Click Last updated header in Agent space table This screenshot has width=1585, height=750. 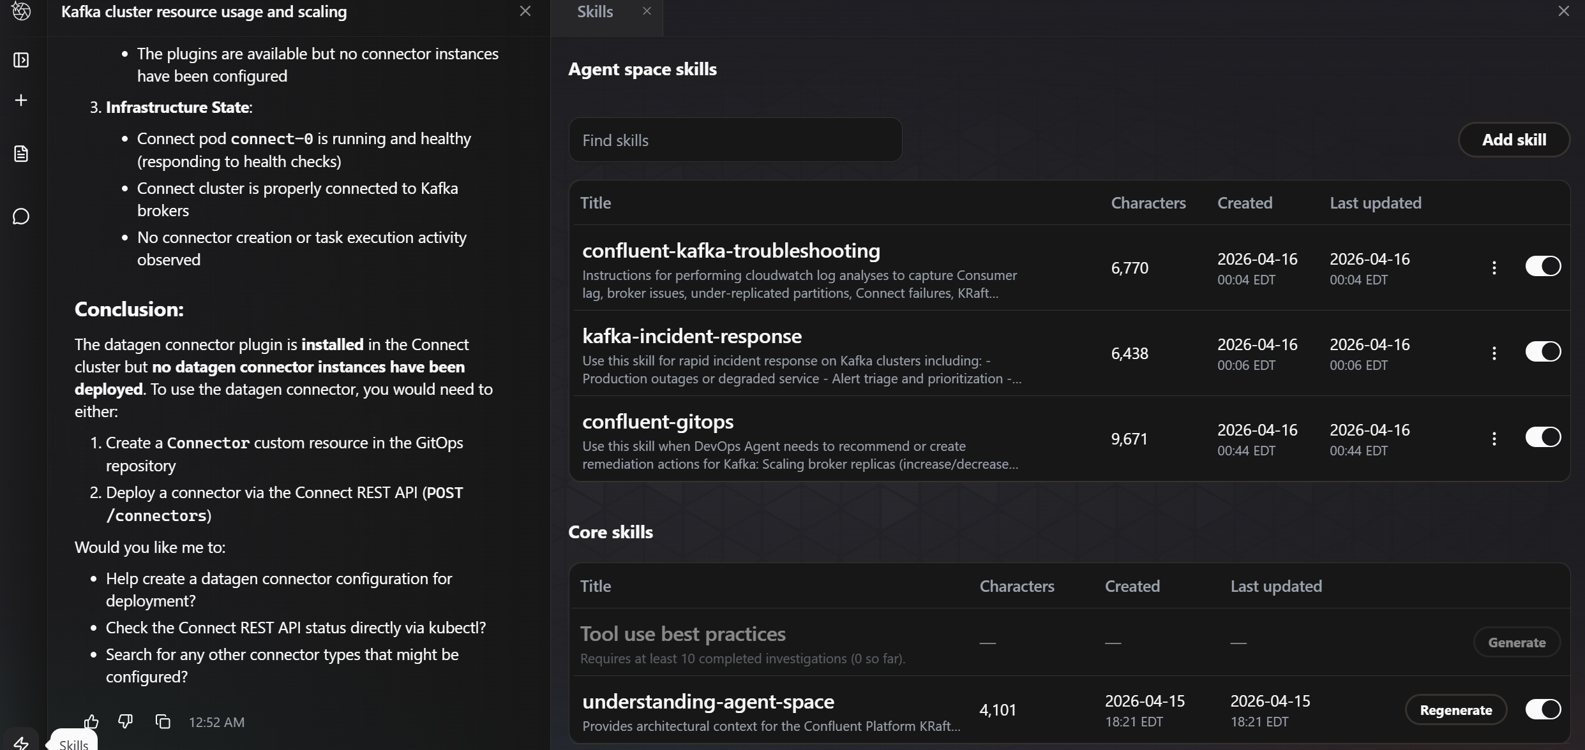pyautogui.click(x=1375, y=203)
